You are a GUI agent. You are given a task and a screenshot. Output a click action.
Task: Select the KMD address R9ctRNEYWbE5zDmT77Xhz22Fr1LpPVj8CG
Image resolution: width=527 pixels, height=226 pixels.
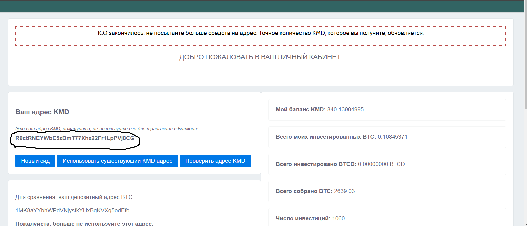75,138
